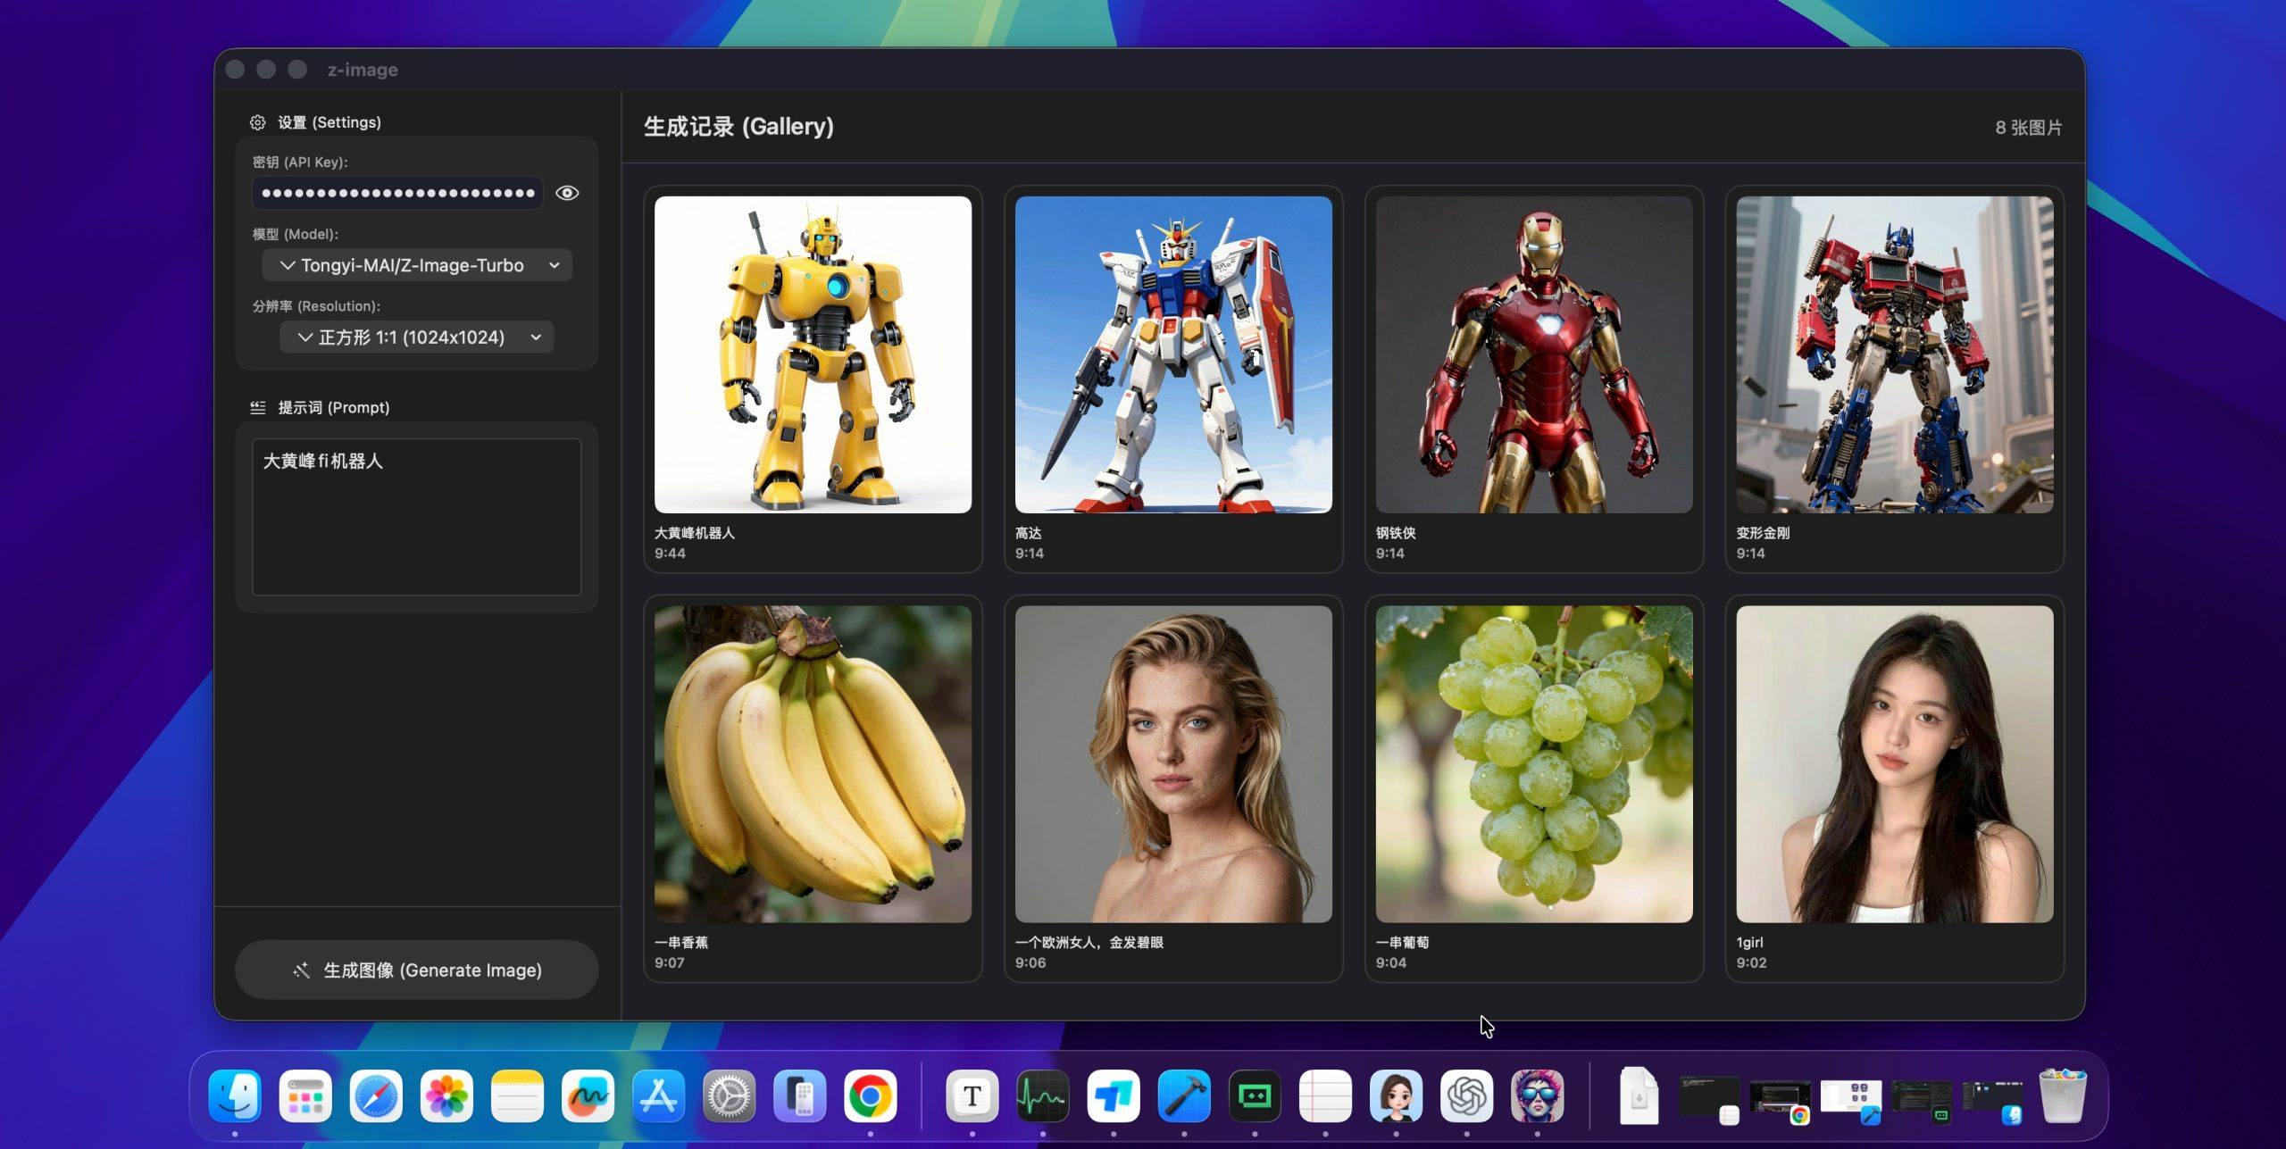This screenshot has width=2286, height=1149.
Task: Open Google Chrome from the dock
Action: 871,1095
